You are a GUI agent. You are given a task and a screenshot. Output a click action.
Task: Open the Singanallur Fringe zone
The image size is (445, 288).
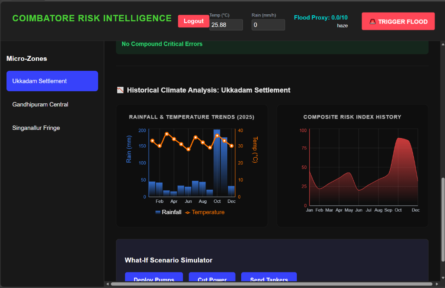click(x=36, y=128)
